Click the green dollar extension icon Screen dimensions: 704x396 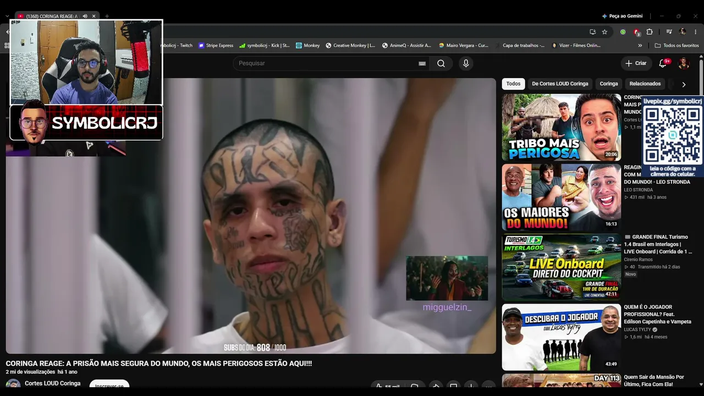tap(623, 32)
